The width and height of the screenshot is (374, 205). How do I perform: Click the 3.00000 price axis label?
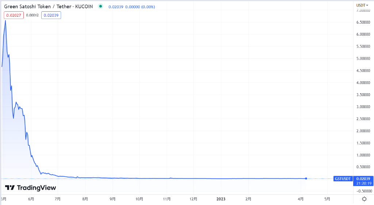click(363, 107)
